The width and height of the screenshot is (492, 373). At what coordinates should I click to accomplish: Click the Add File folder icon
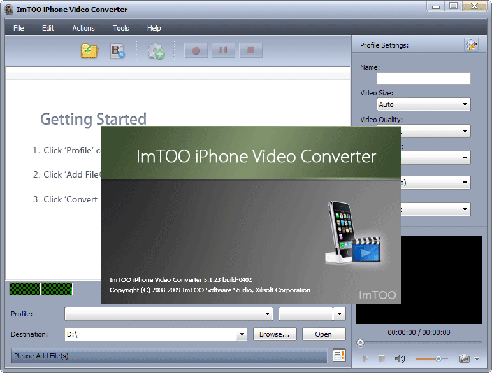pyautogui.click(x=89, y=51)
